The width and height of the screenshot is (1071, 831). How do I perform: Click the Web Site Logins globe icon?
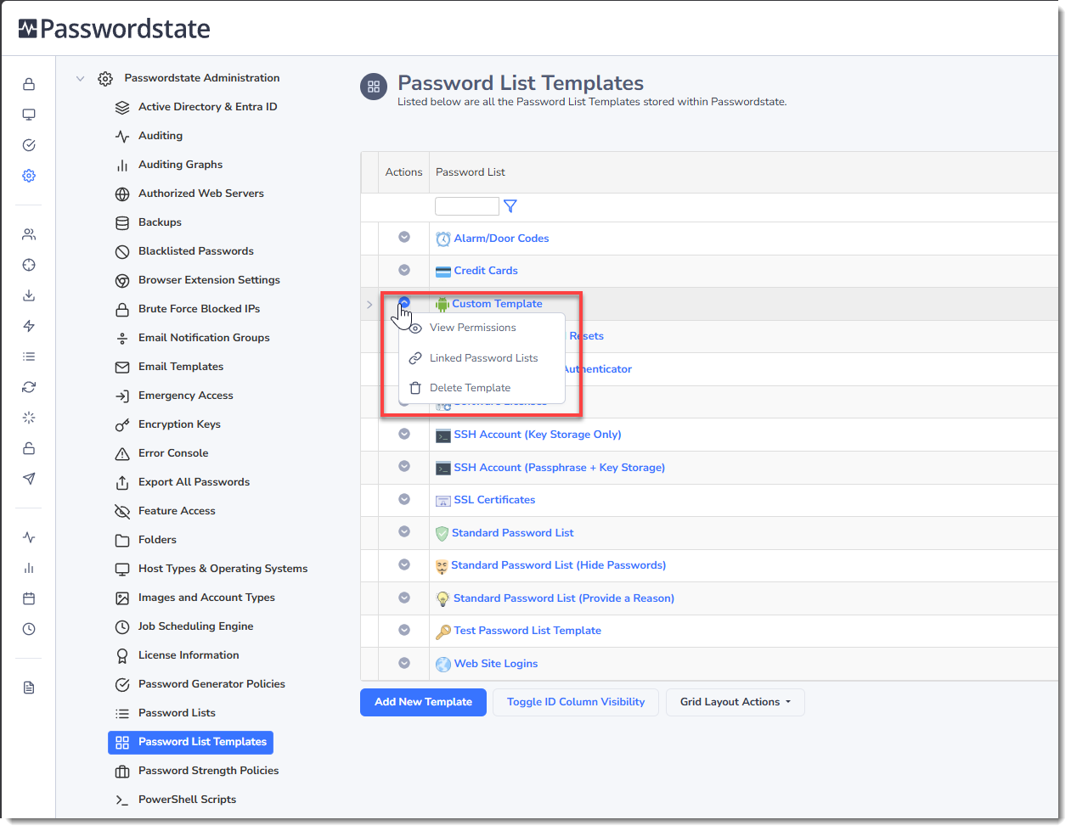[x=443, y=664]
